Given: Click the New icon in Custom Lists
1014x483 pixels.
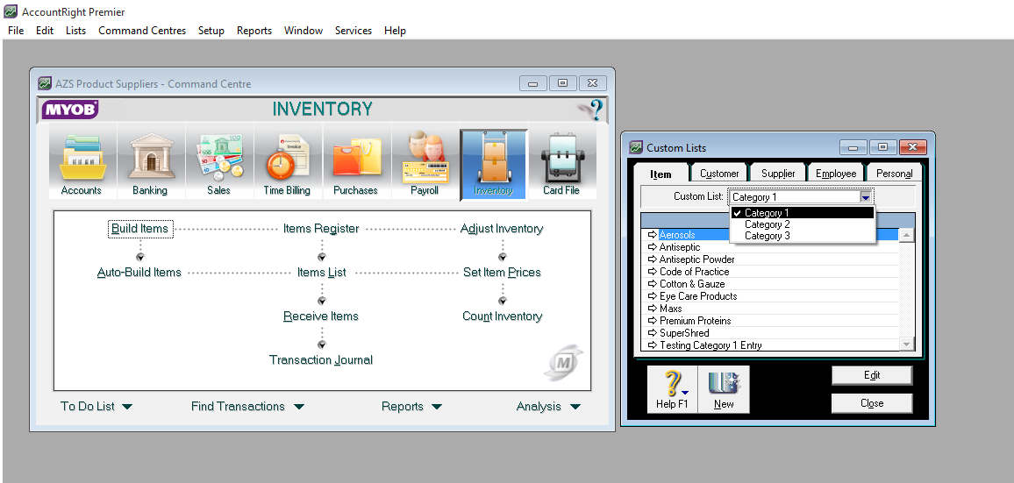Looking at the screenshot, I should 724,390.
